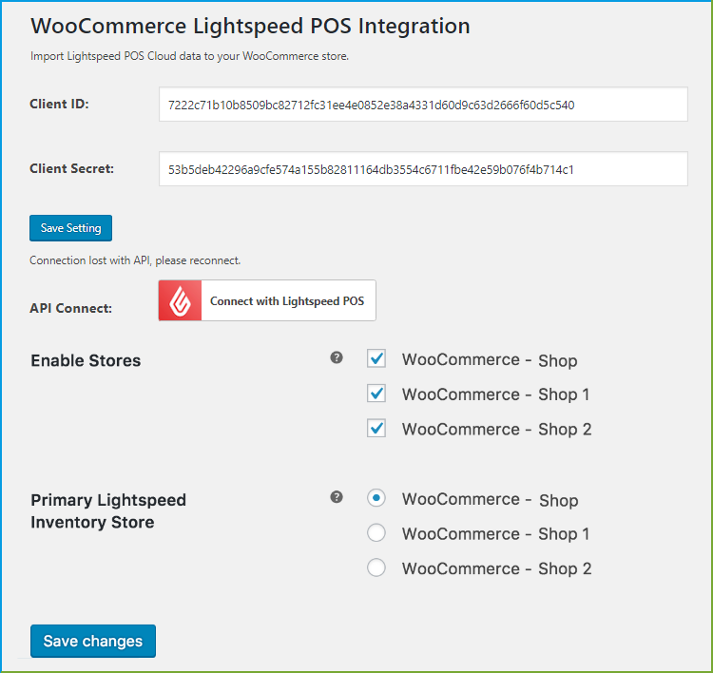Uncheck WooCommerce - Shop 1 store checkbox
The image size is (713, 673).
pos(376,394)
